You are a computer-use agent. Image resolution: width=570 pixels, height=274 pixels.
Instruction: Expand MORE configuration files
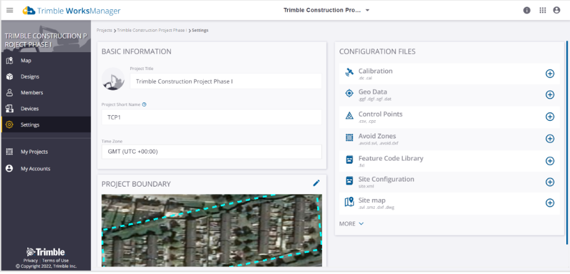351,224
